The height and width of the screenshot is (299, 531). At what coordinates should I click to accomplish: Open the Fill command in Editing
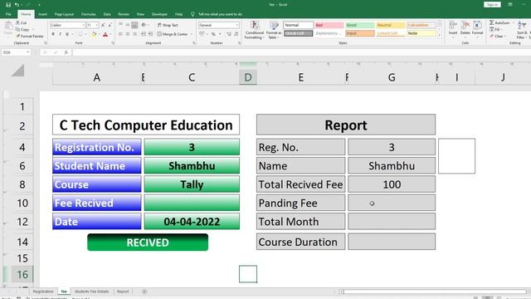pos(495,30)
